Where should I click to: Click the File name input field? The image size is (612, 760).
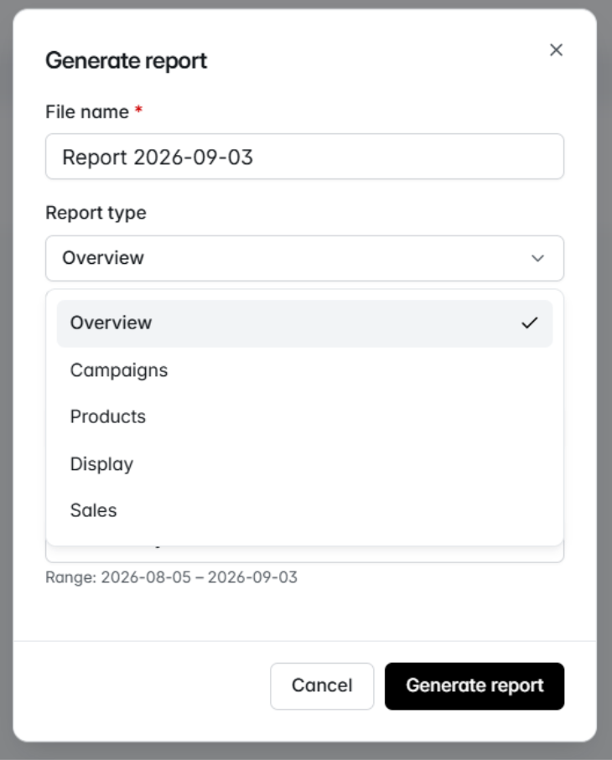[304, 157]
